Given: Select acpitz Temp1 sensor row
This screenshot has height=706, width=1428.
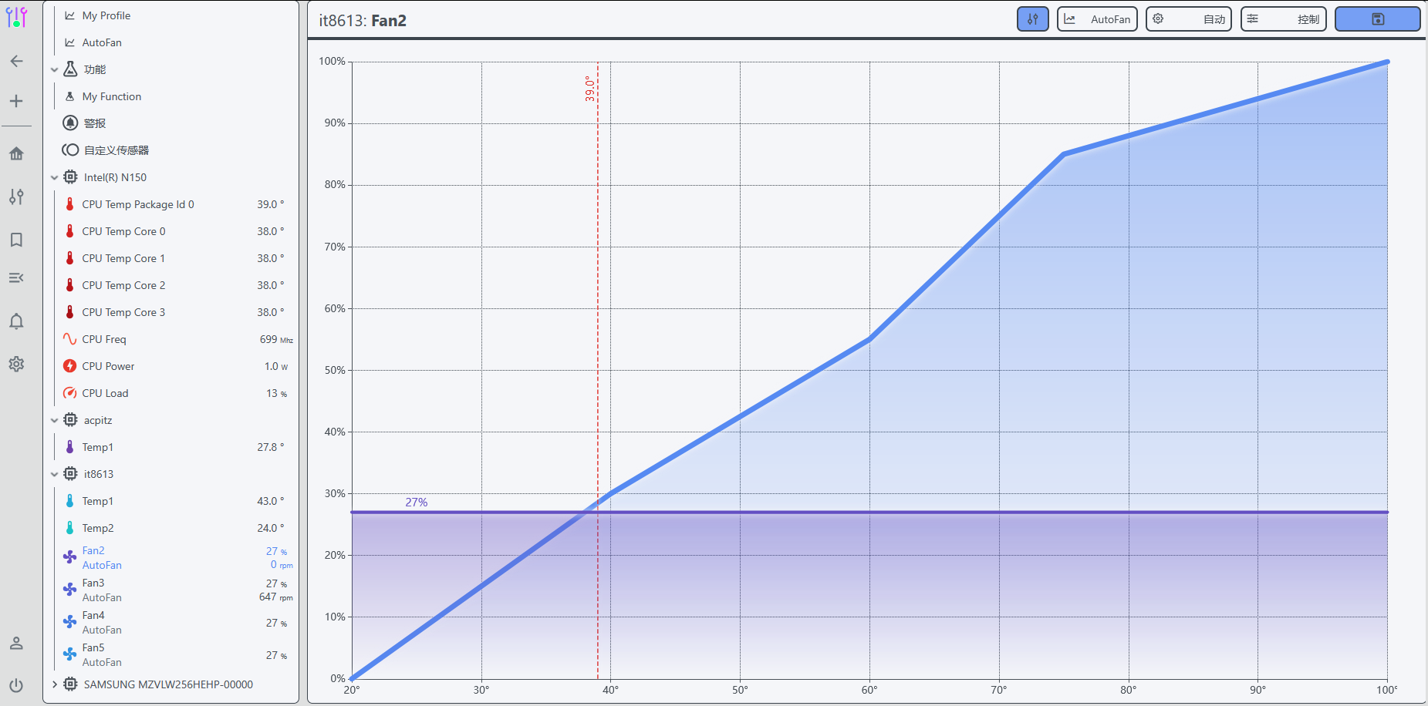Looking at the screenshot, I should pos(176,447).
